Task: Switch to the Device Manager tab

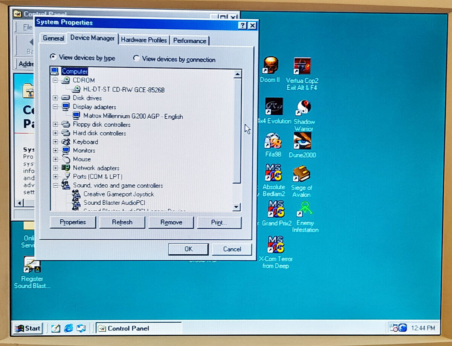Action: coord(92,38)
